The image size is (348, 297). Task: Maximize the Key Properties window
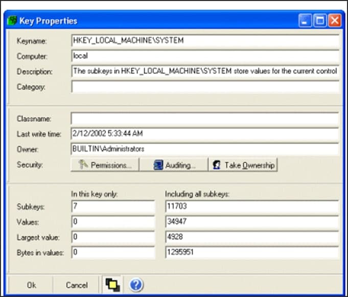(x=320, y=21)
